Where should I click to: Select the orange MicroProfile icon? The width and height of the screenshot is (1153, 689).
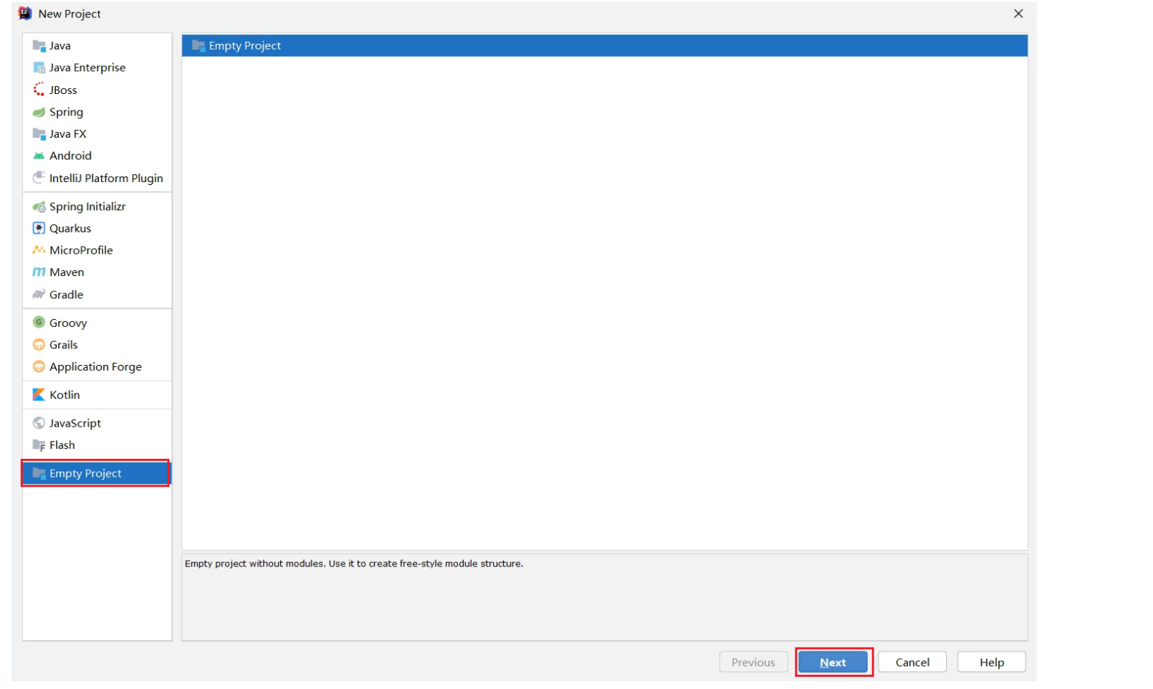[39, 250]
